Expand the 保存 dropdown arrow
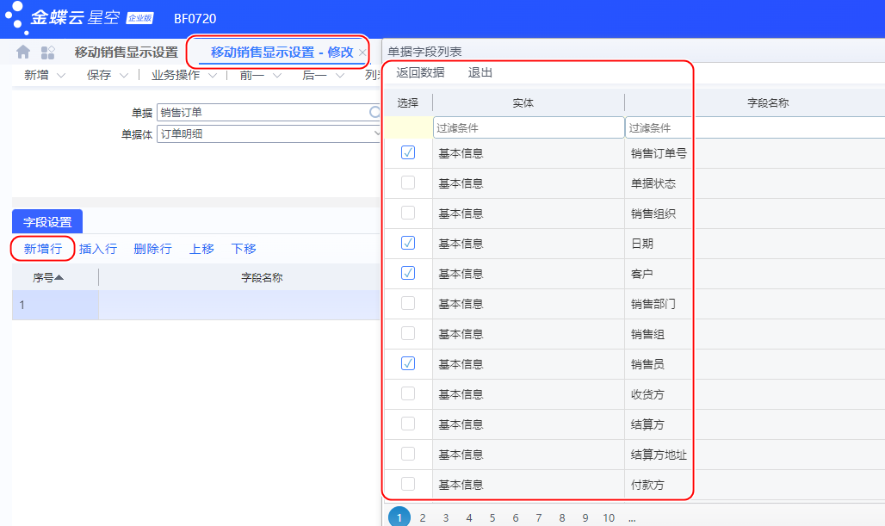Viewport: 885px width, 526px height. pos(124,76)
